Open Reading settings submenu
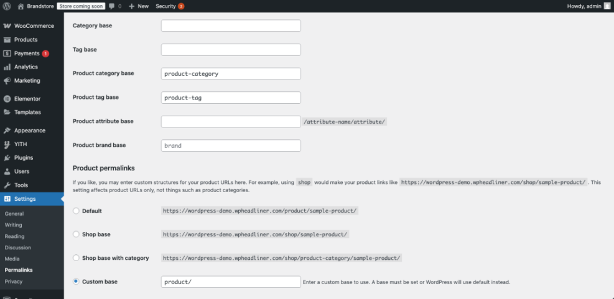 pos(14,236)
